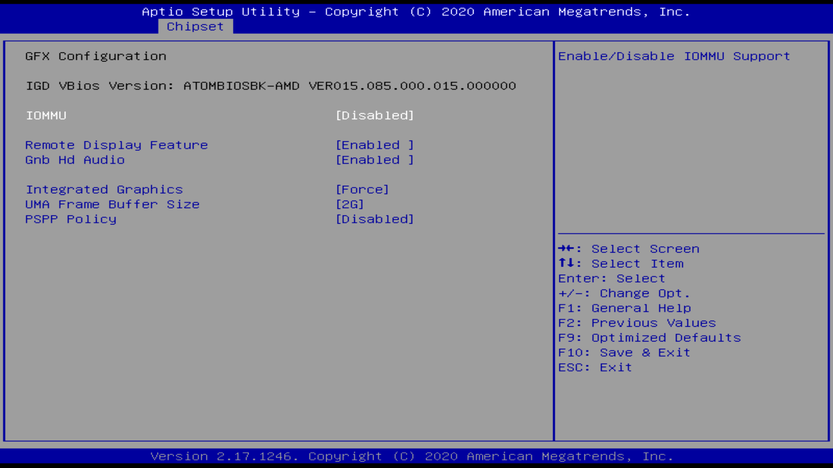Open Integrated Graphics Force value dropdown
Screen dimensions: 833x468
tap(362, 189)
